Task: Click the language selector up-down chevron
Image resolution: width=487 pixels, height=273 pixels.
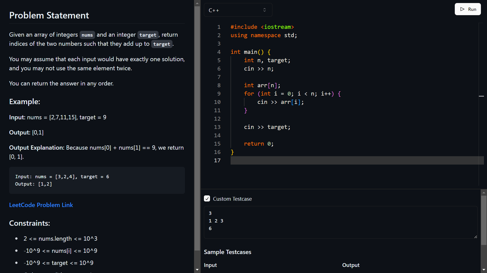Action: click(x=265, y=10)
